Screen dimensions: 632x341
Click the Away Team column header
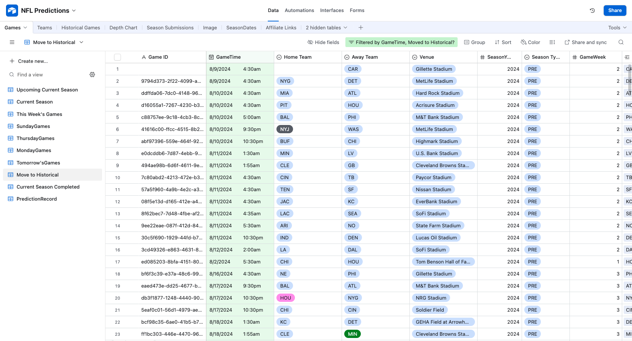pos(376,57)
